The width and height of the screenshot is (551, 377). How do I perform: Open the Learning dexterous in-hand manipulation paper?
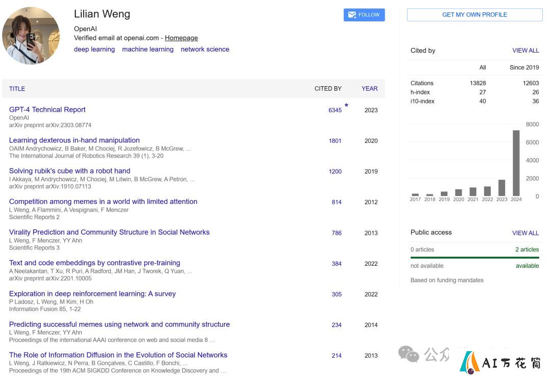point(74,140)
